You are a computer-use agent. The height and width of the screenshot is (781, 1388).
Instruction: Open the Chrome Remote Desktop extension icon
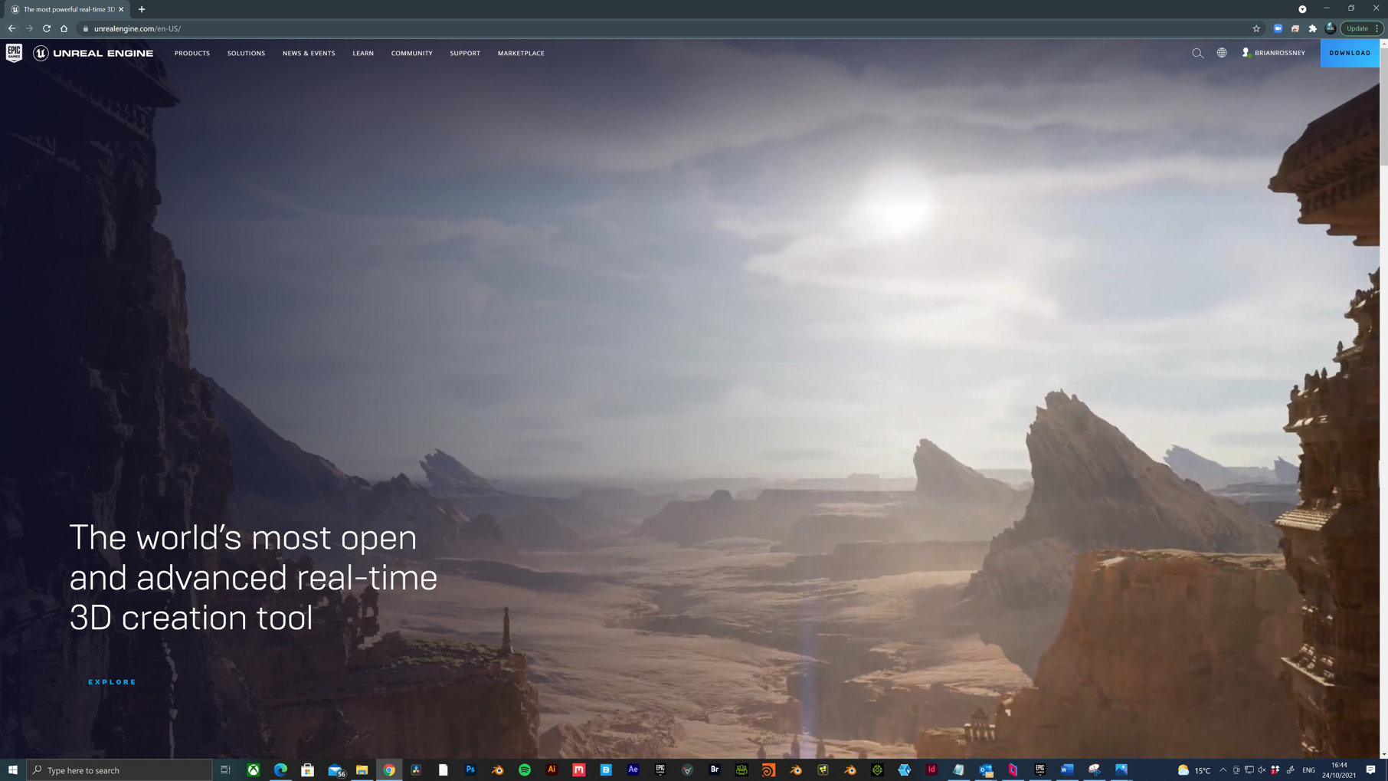pos(1295,28)
